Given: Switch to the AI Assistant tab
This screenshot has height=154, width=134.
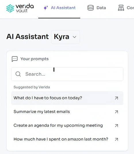Looking at the screenshot, I should 59,8.
